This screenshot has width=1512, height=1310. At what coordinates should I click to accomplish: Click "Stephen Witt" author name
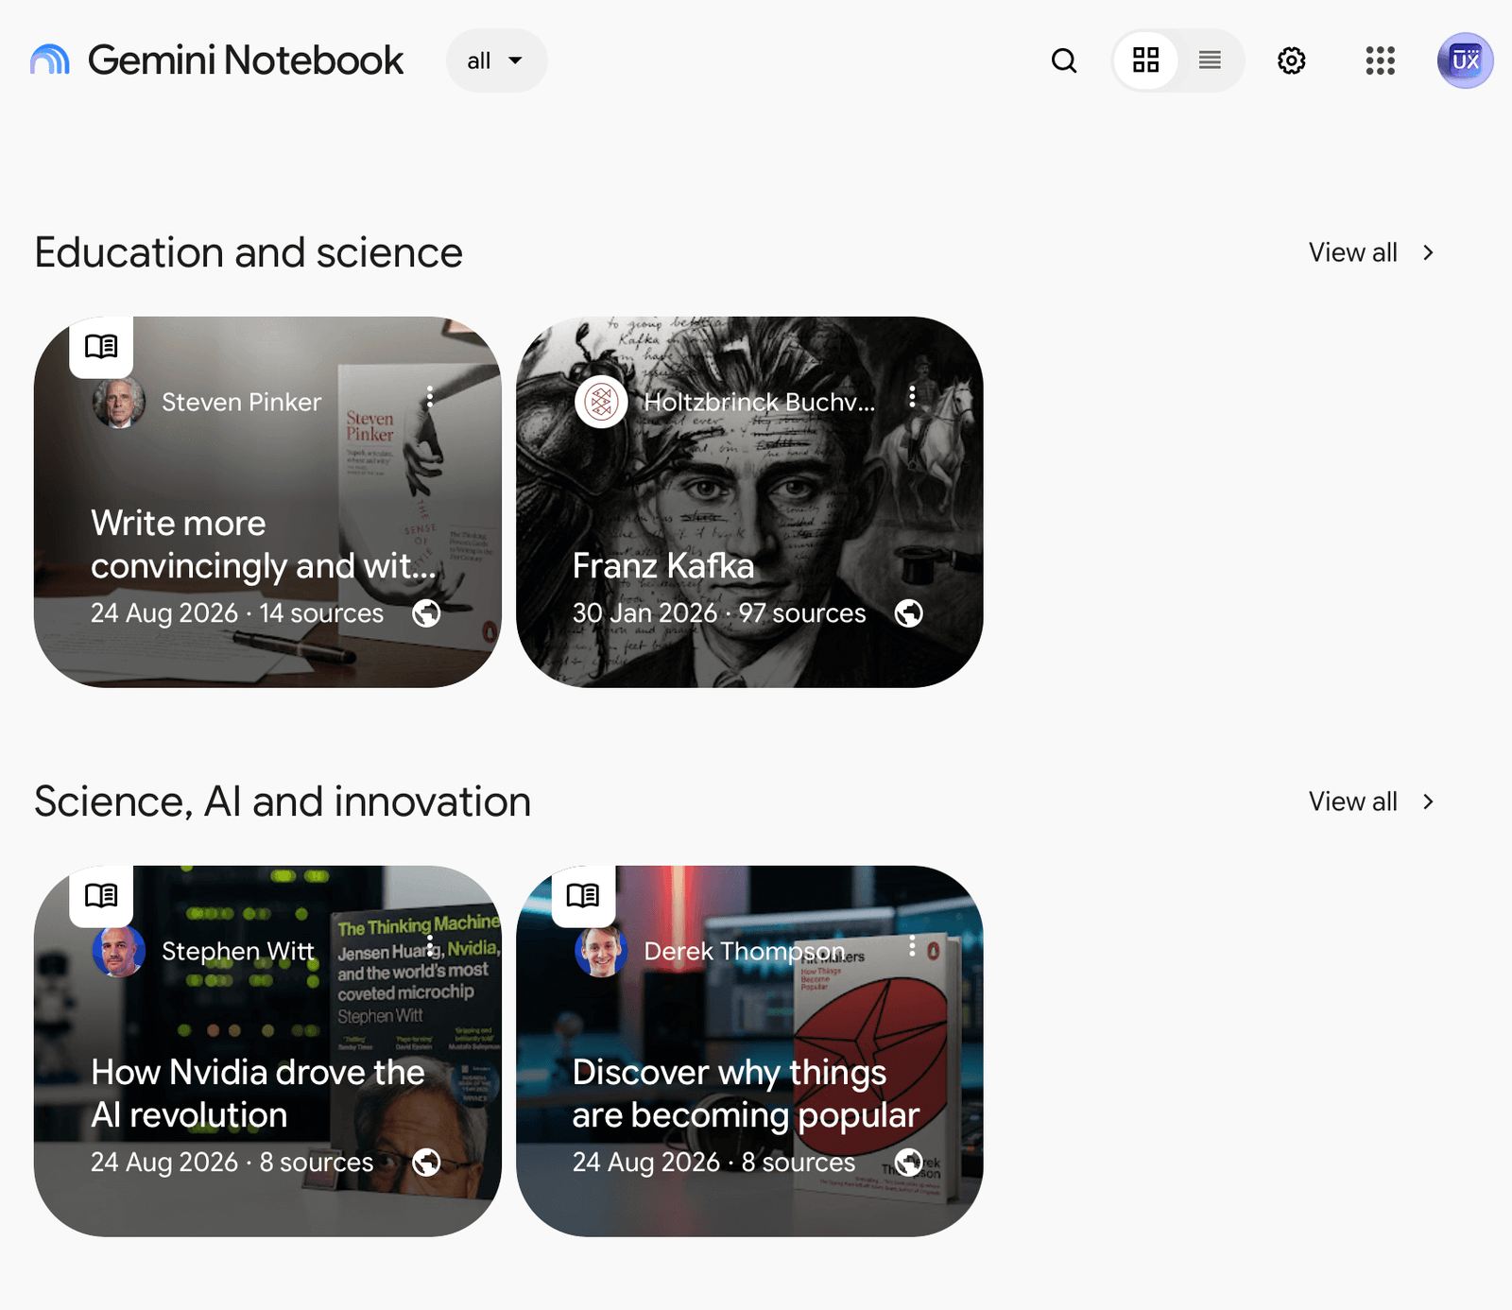click(x=238, y=951)
